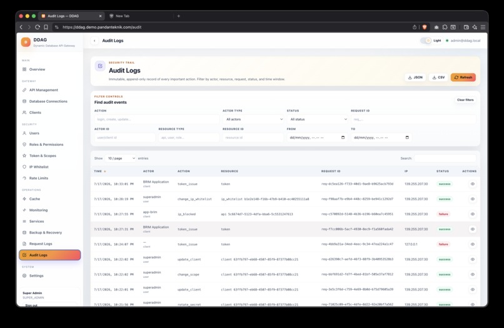Click the browser bookmark icon
Image resolution: width=504 pixels, height=328 pixels.
point(46,28)
